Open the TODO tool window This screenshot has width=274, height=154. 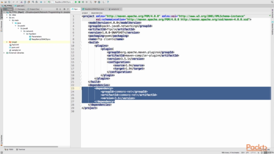pyautogui.click(x=9, y=149)
